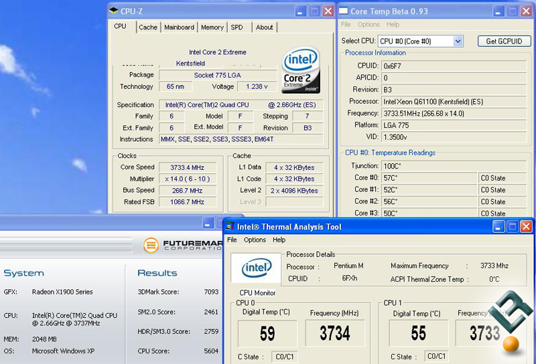Click the Core Temp title bar icon
Image resolution: width=536 pixels, height=364 pixels.
coord(344,11)
